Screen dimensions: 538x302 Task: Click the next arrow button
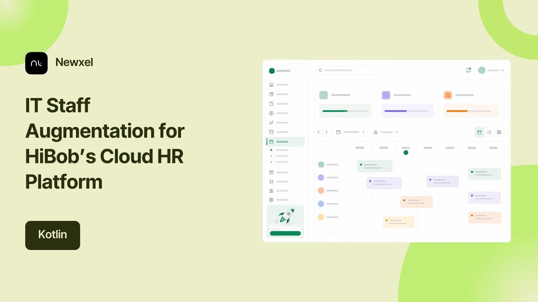326,132
